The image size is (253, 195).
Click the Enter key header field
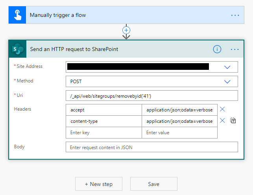[x=104, y=133]
